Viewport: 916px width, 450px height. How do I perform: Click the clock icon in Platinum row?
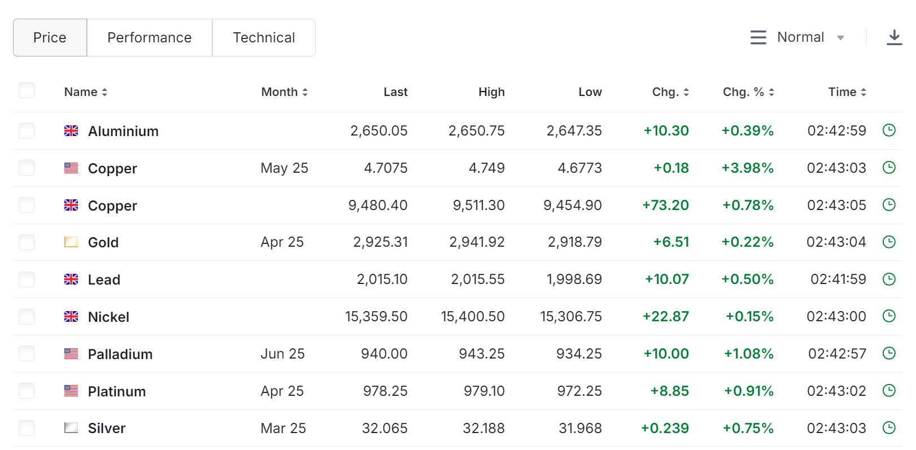(889, 391)
